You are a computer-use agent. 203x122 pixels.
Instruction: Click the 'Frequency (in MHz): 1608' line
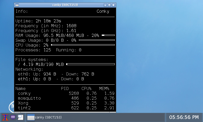point(46,26)
